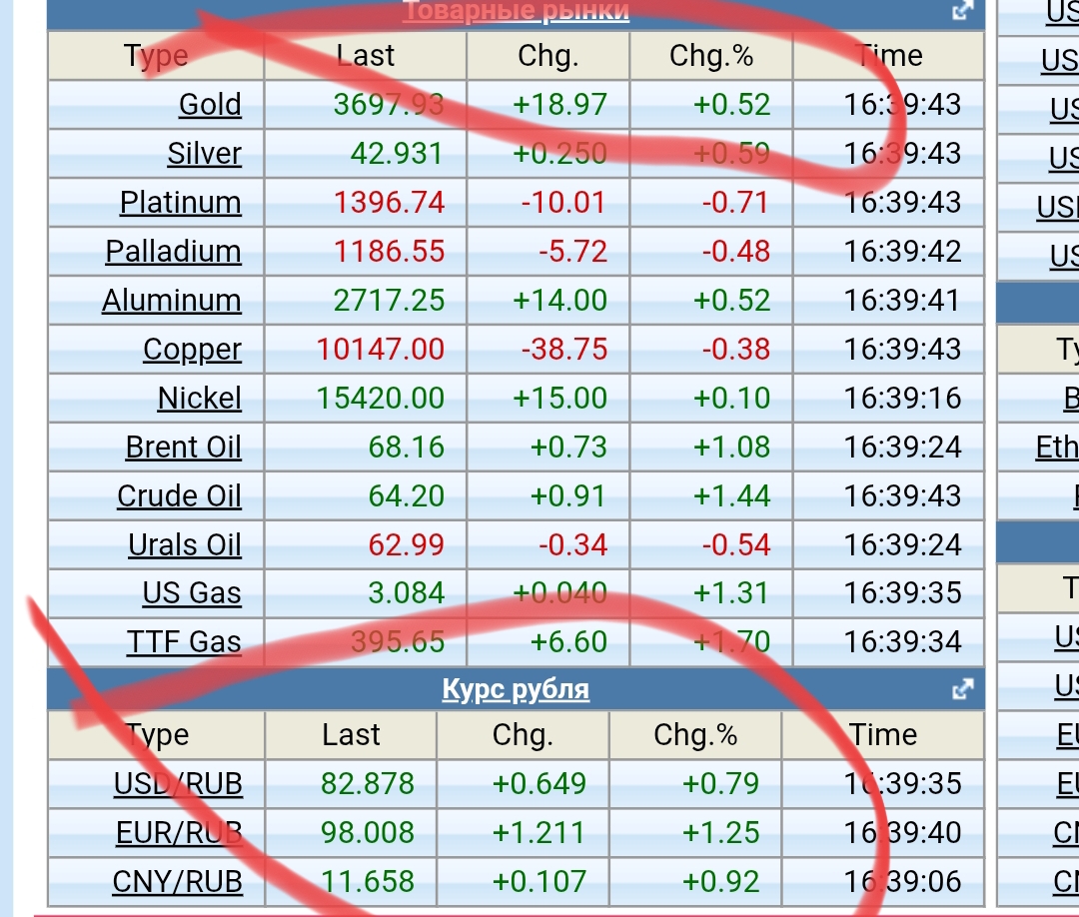Select the Crude Oil link
This screenshot has width=1079, height=917.
pos(180,495)
